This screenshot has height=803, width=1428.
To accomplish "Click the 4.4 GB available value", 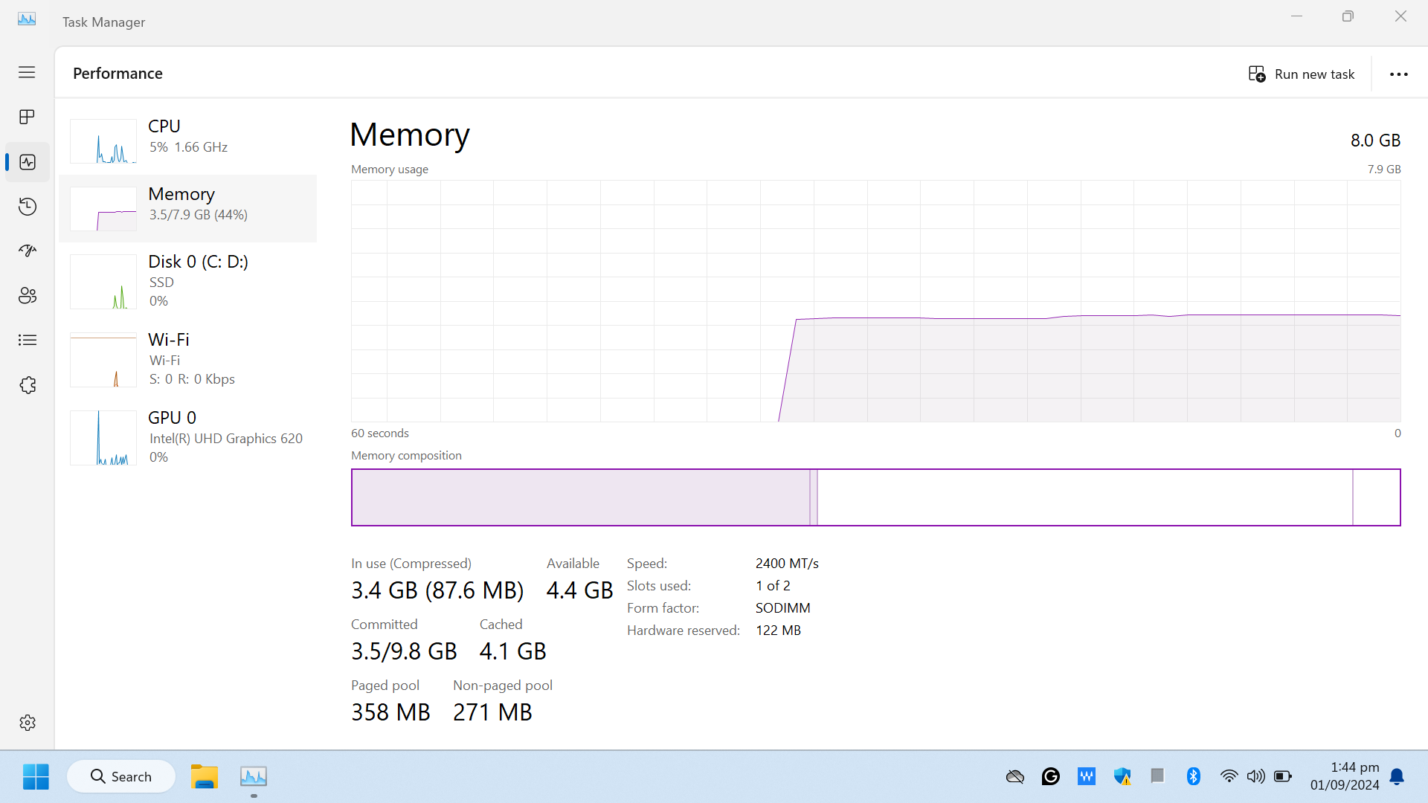I will (x=579, y=590).
